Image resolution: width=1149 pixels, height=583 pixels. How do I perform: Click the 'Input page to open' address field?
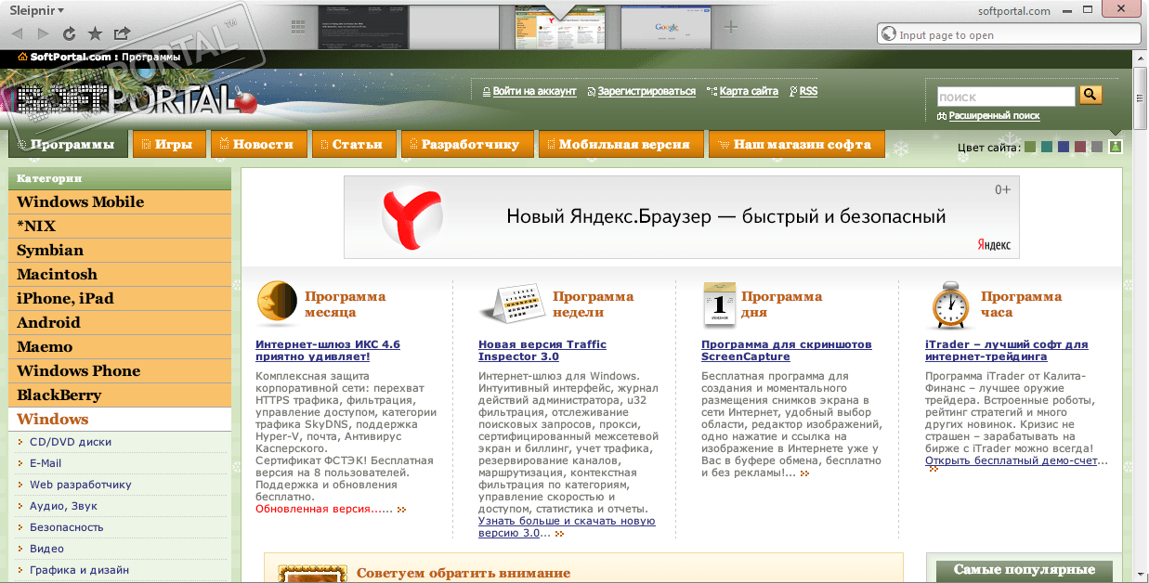(x=1009, y=35)
